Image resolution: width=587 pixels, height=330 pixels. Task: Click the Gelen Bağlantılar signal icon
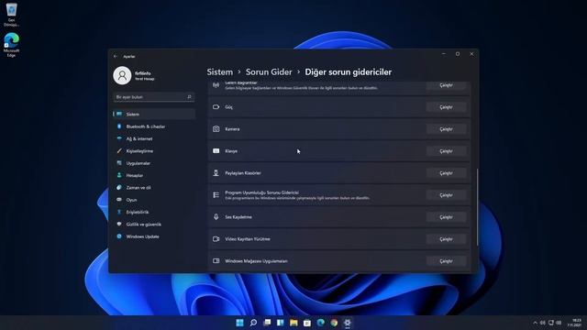pos(216,85)
